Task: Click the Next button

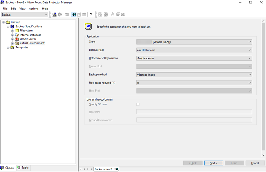Action: point(214,163)
